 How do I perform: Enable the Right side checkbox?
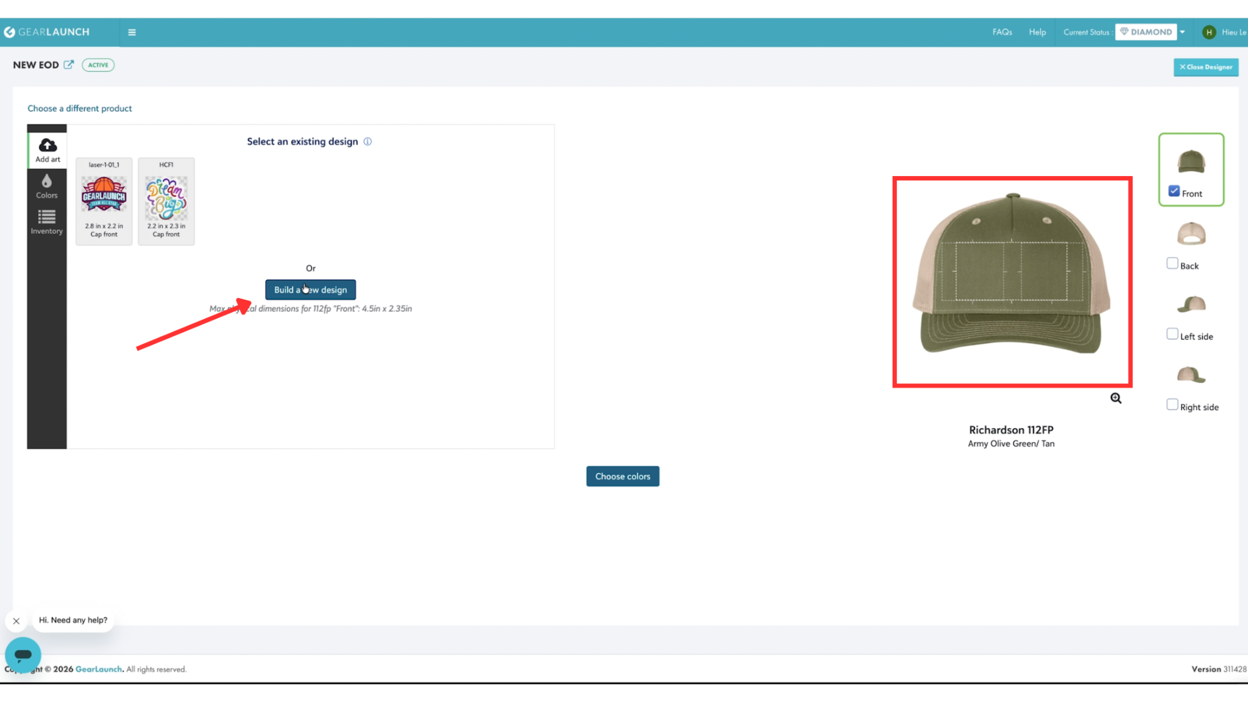(1172, 405)
